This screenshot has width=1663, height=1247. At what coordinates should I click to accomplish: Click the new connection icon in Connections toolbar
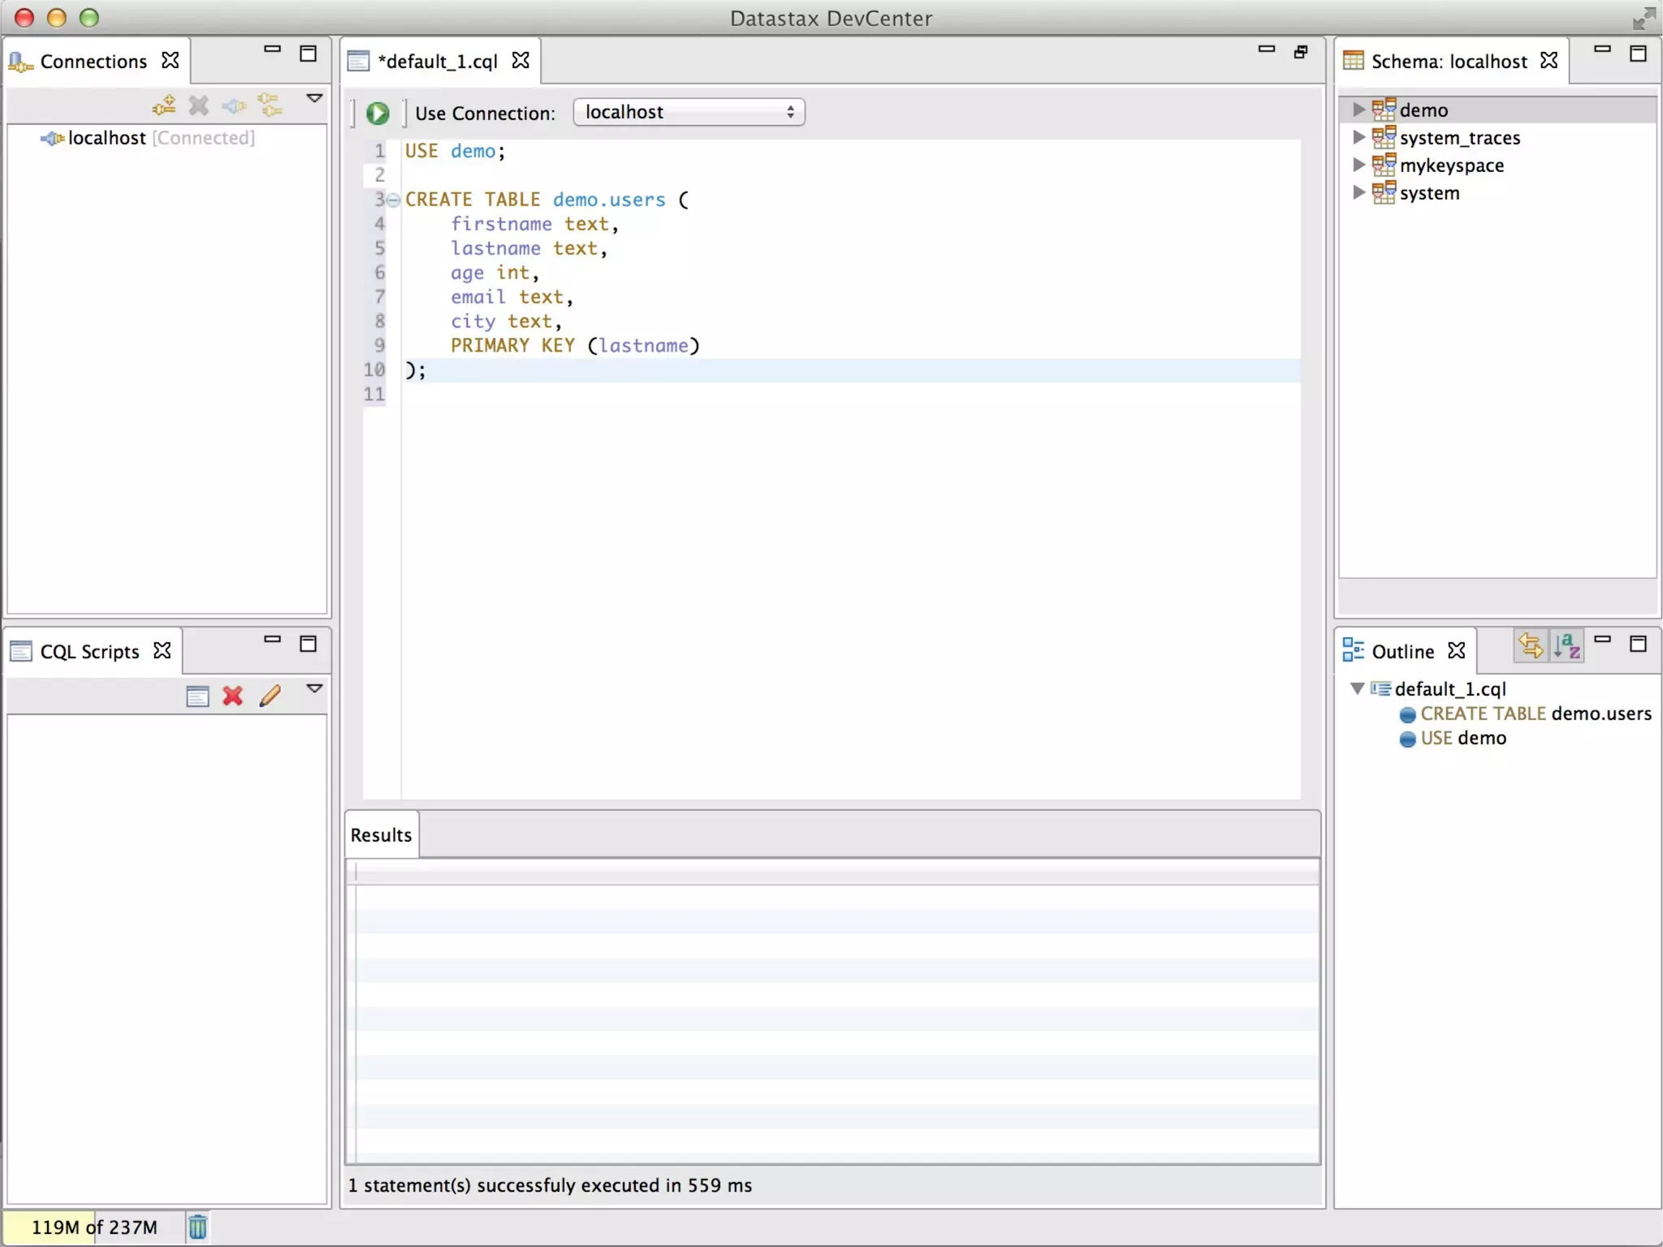click(164, 105)
